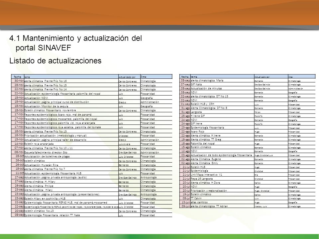Click 'alerta climatológica DT No 13' entry
The image size is (319, 239).
209,96
